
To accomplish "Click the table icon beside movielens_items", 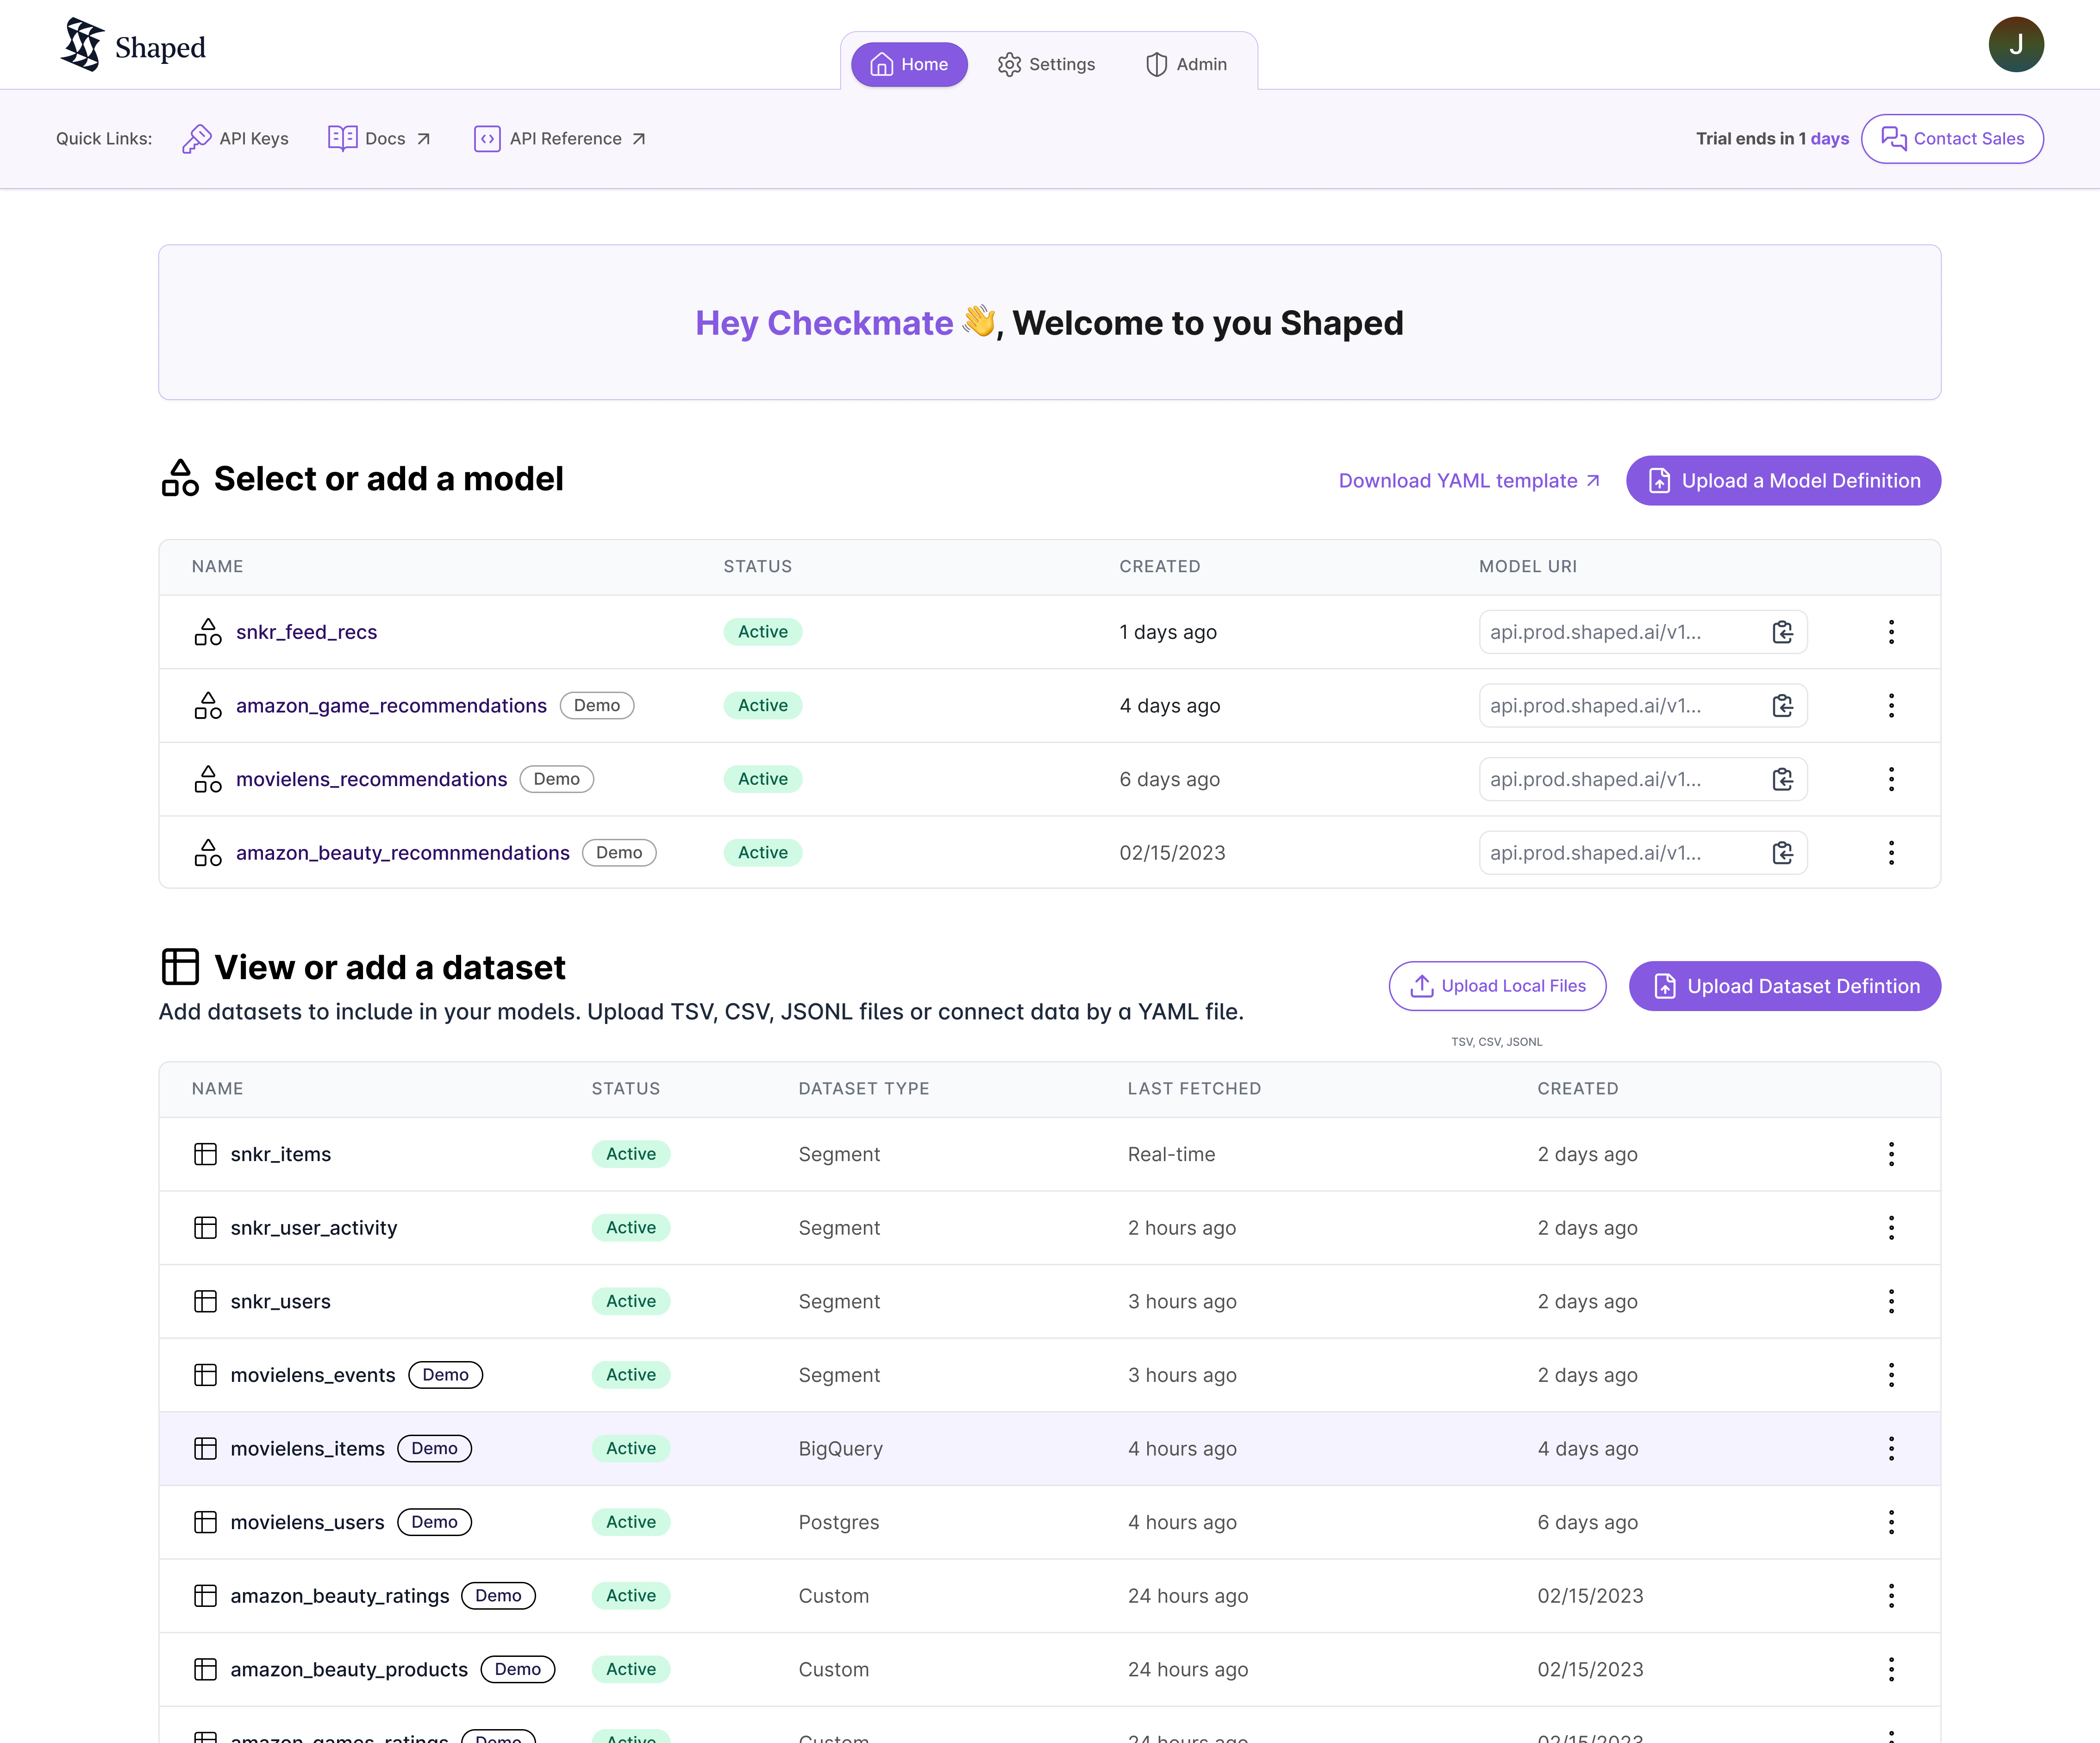I will click(205, 1448).
